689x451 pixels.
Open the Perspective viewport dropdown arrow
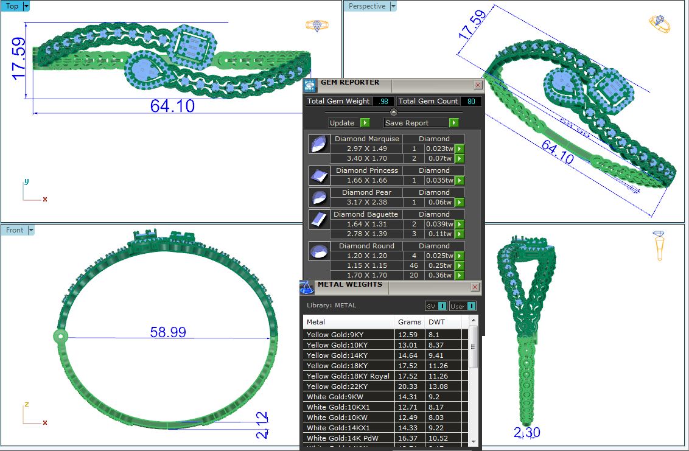click(x=393, y=6)
